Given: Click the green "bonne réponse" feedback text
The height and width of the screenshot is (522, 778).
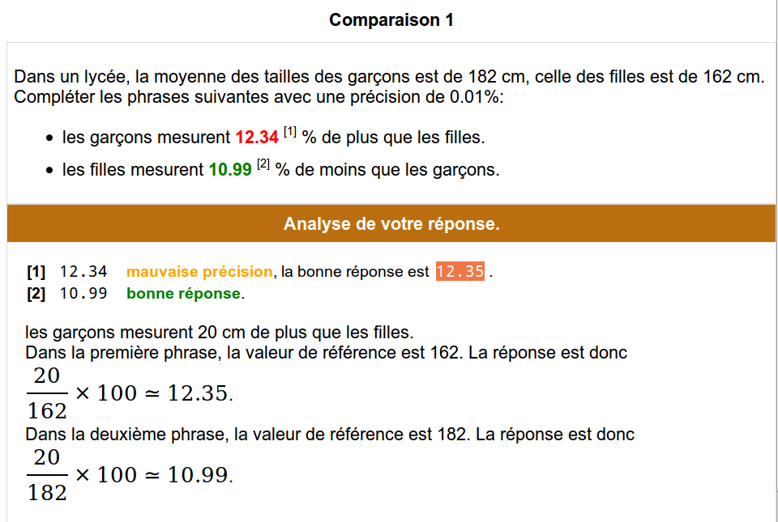Looking at the screenshot, I should [x=184, y=293].
